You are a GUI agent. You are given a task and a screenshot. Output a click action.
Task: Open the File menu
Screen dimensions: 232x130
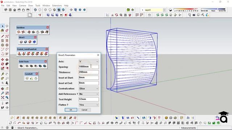pyautogui.click(x=3, y=6)
